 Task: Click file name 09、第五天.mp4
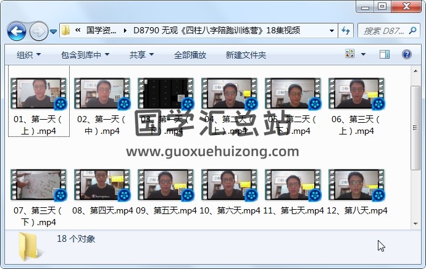[166, 210]
